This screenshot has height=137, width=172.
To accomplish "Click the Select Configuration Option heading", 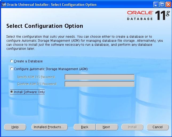I will click(45, 26).
